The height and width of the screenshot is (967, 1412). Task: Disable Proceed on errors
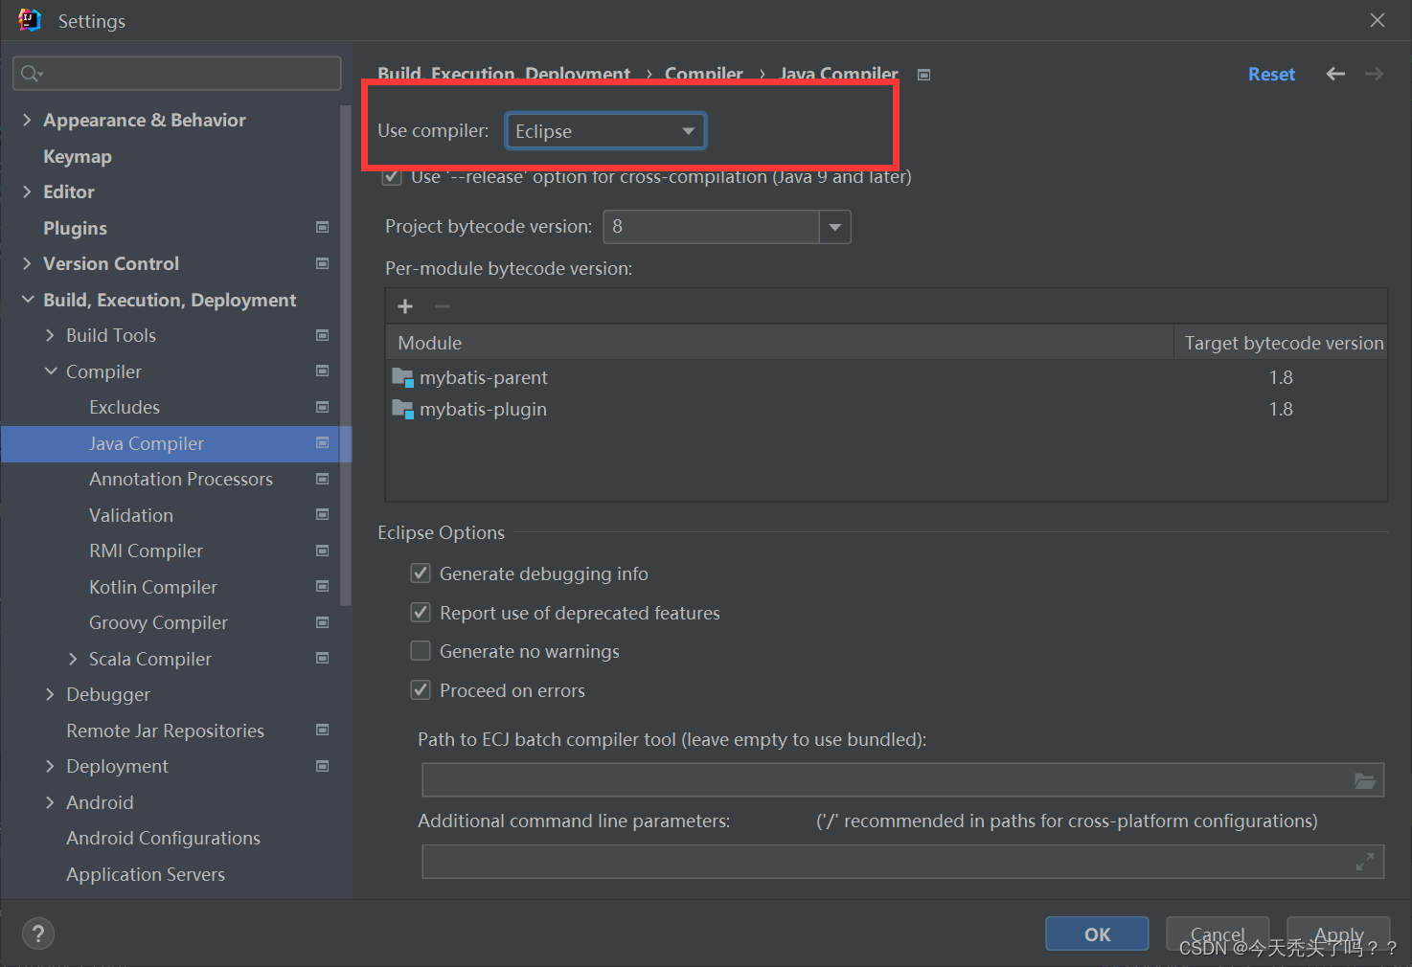[421, 689]
